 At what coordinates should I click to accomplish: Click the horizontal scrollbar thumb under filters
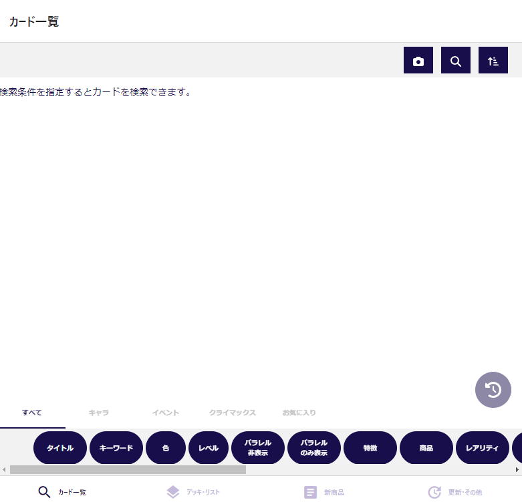point(128,469)
